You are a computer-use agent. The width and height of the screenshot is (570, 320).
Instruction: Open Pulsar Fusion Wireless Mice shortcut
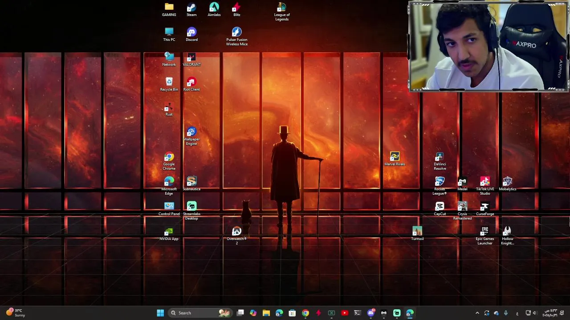(x=237, y=36)
